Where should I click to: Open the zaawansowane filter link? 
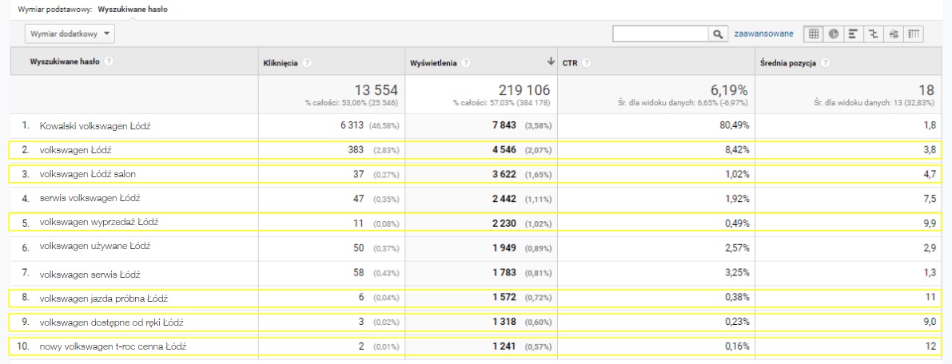(763, 34)
